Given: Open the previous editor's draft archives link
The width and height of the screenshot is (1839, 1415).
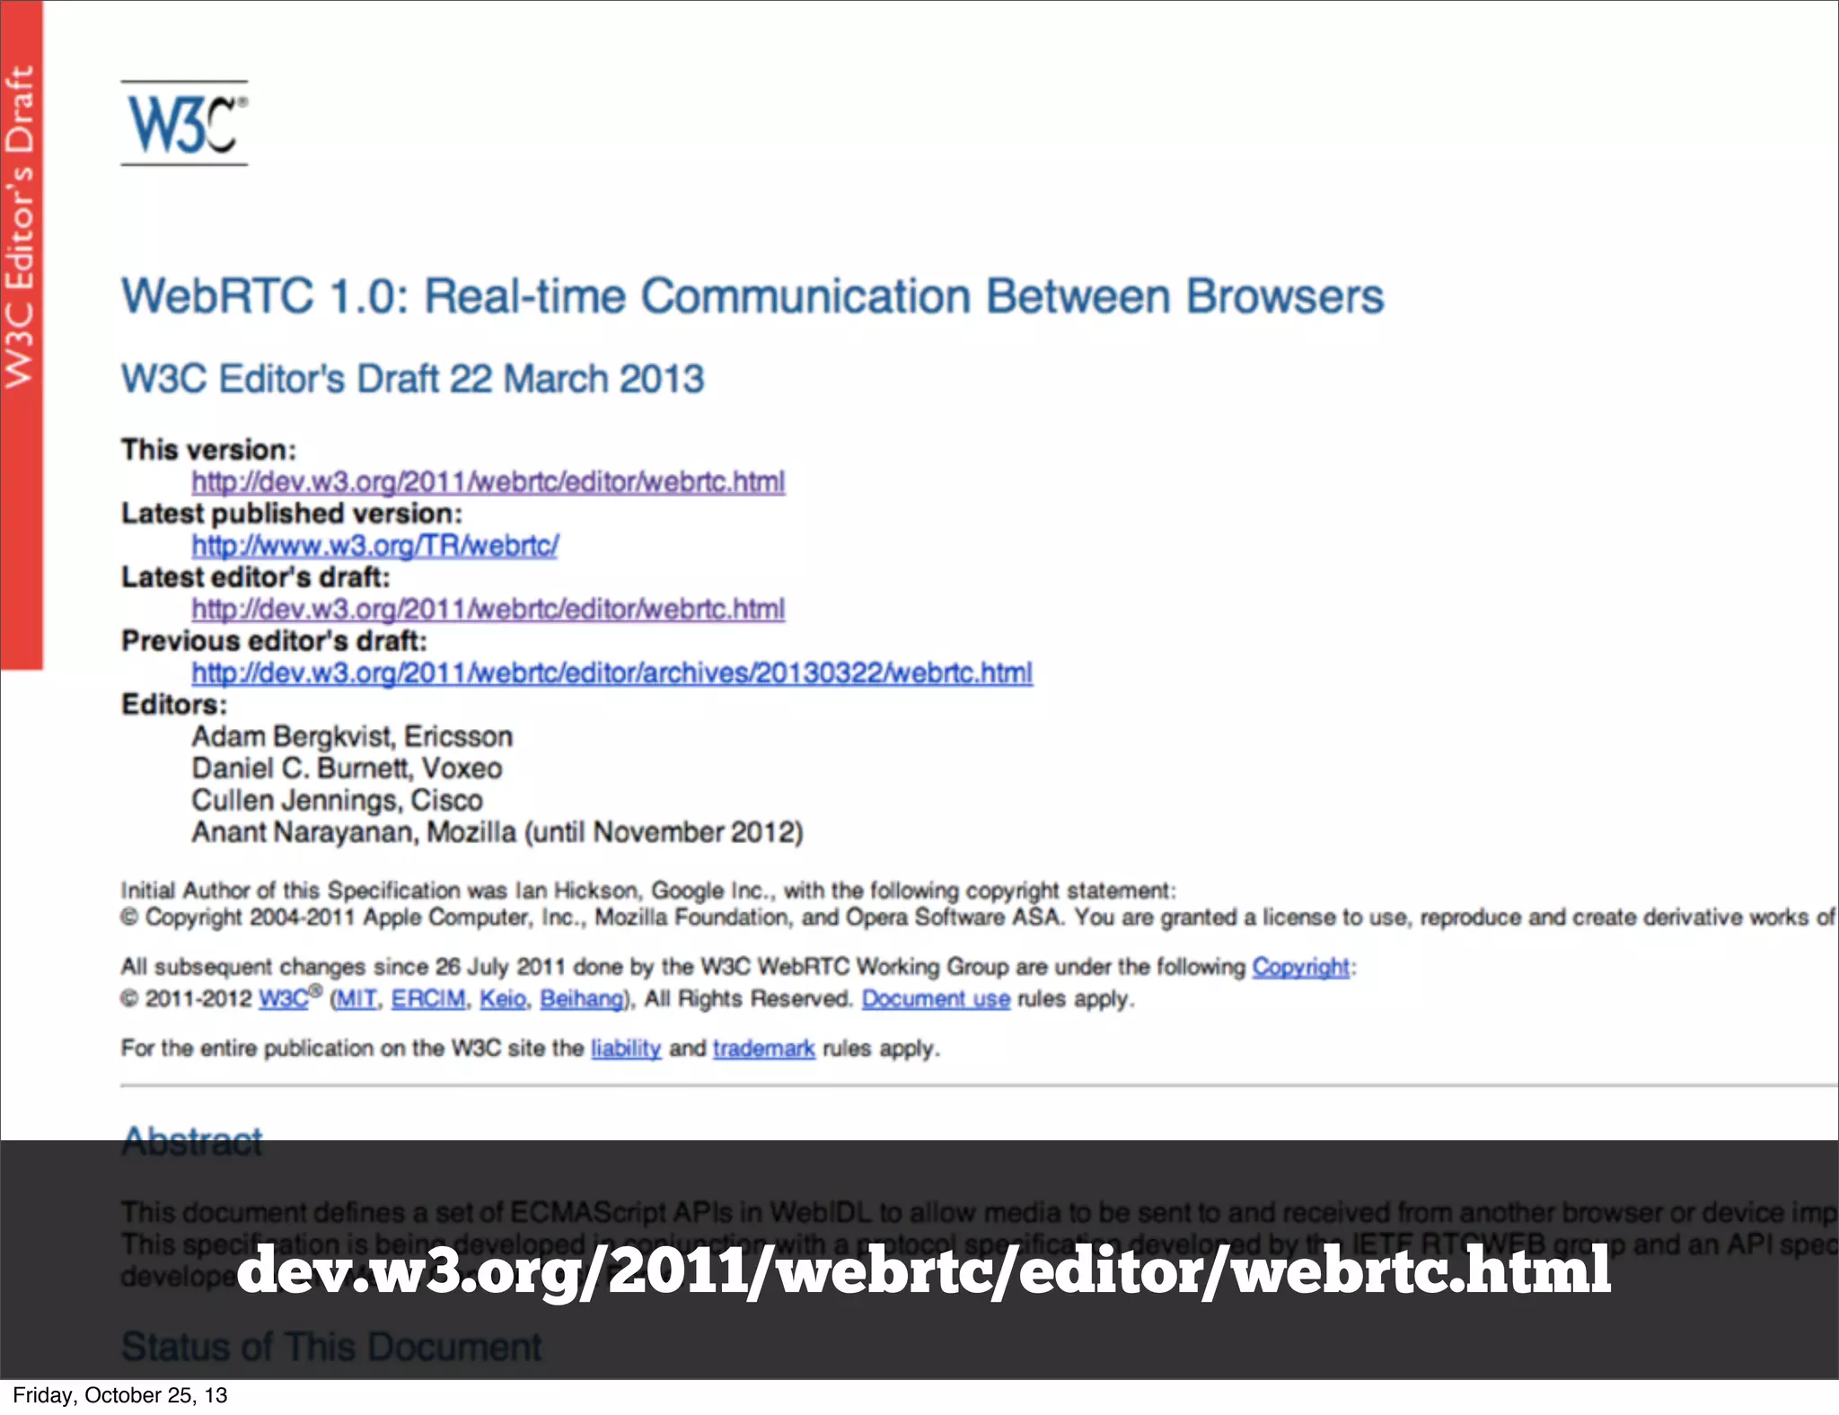Looking at the screenshot, I should [x=612, y=673].
